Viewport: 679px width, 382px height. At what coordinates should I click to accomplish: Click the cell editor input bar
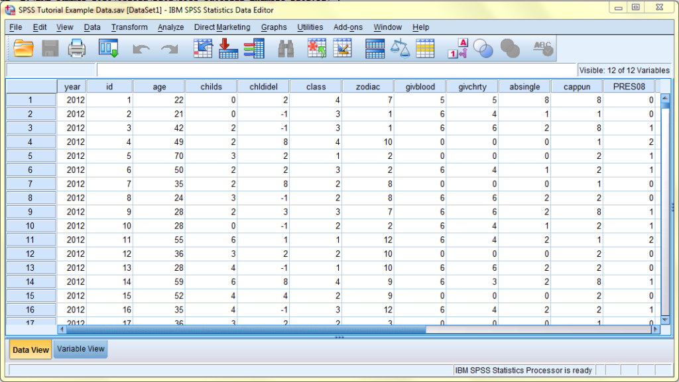336,70
